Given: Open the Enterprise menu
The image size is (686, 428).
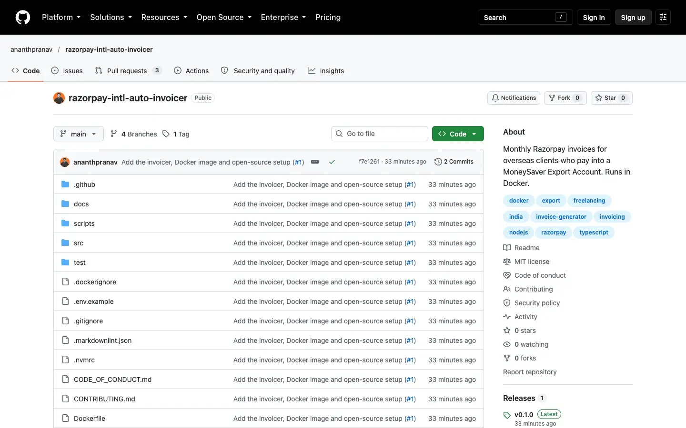Looking at the screenshot, I should [283, 17].
